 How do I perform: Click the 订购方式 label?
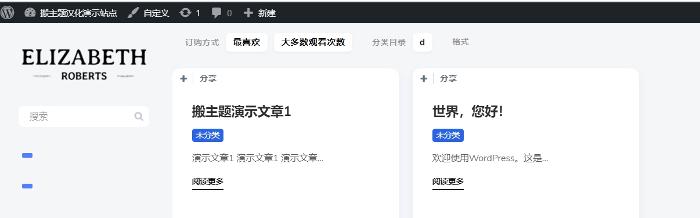(x=202, y=42)
